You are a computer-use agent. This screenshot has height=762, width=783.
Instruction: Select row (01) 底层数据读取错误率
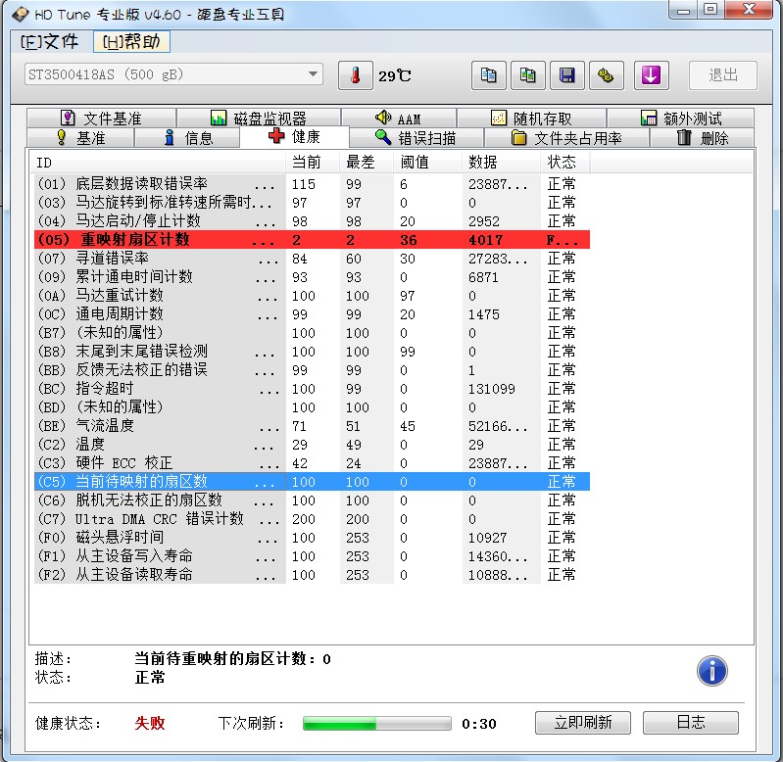[x=312, y=183]
